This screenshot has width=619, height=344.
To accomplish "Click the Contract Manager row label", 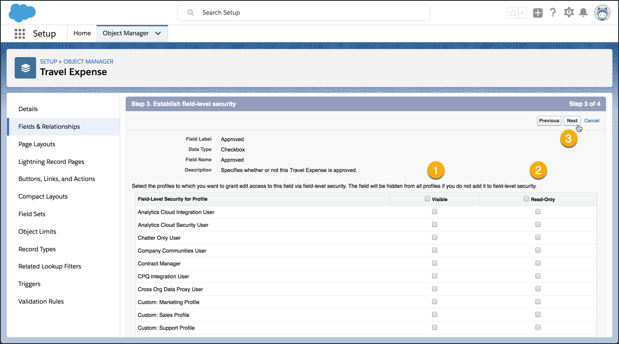I will click(x=159, y=263).
